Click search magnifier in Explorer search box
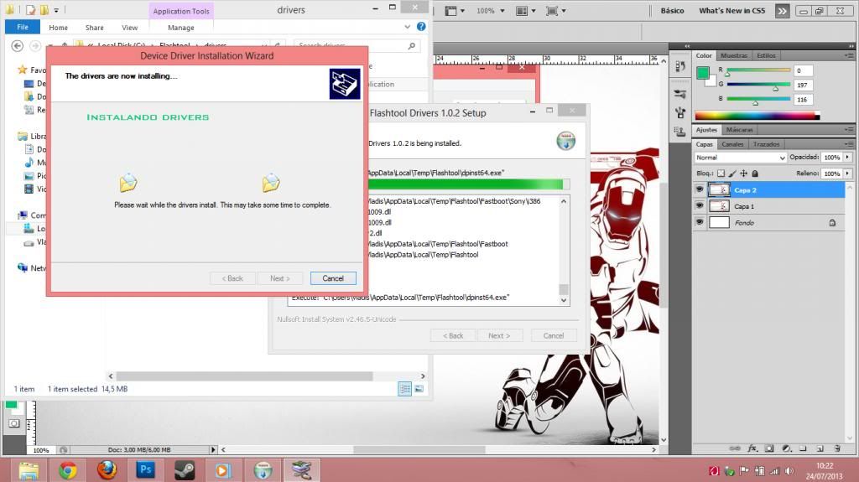The width and height of the screenshot is (859, 482). [x=411, y=46]
